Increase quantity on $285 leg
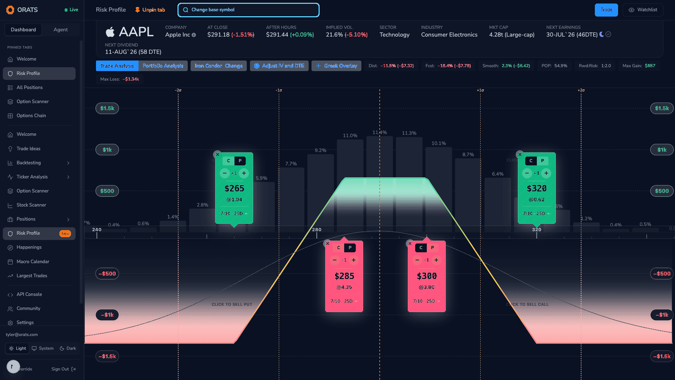Viewport: 675px width, 380px height. (354, 260)
